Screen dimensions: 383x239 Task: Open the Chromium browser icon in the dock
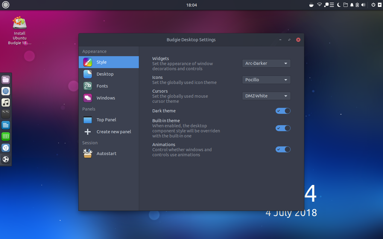(6, 148)
